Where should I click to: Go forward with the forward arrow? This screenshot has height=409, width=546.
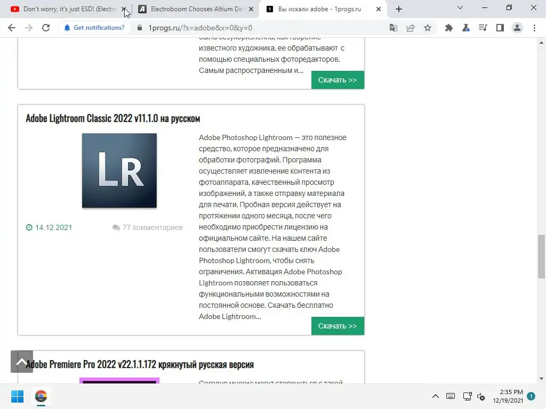pos(29,28)
